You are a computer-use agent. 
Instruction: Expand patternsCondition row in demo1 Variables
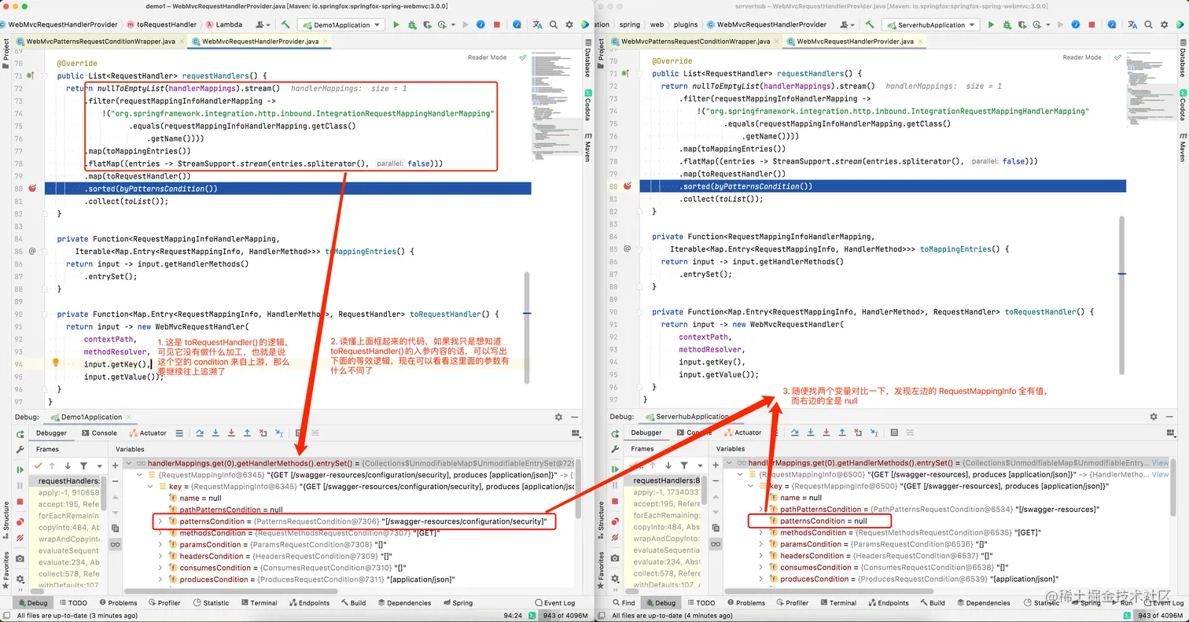pyautogui.click(x=160, y=521)
